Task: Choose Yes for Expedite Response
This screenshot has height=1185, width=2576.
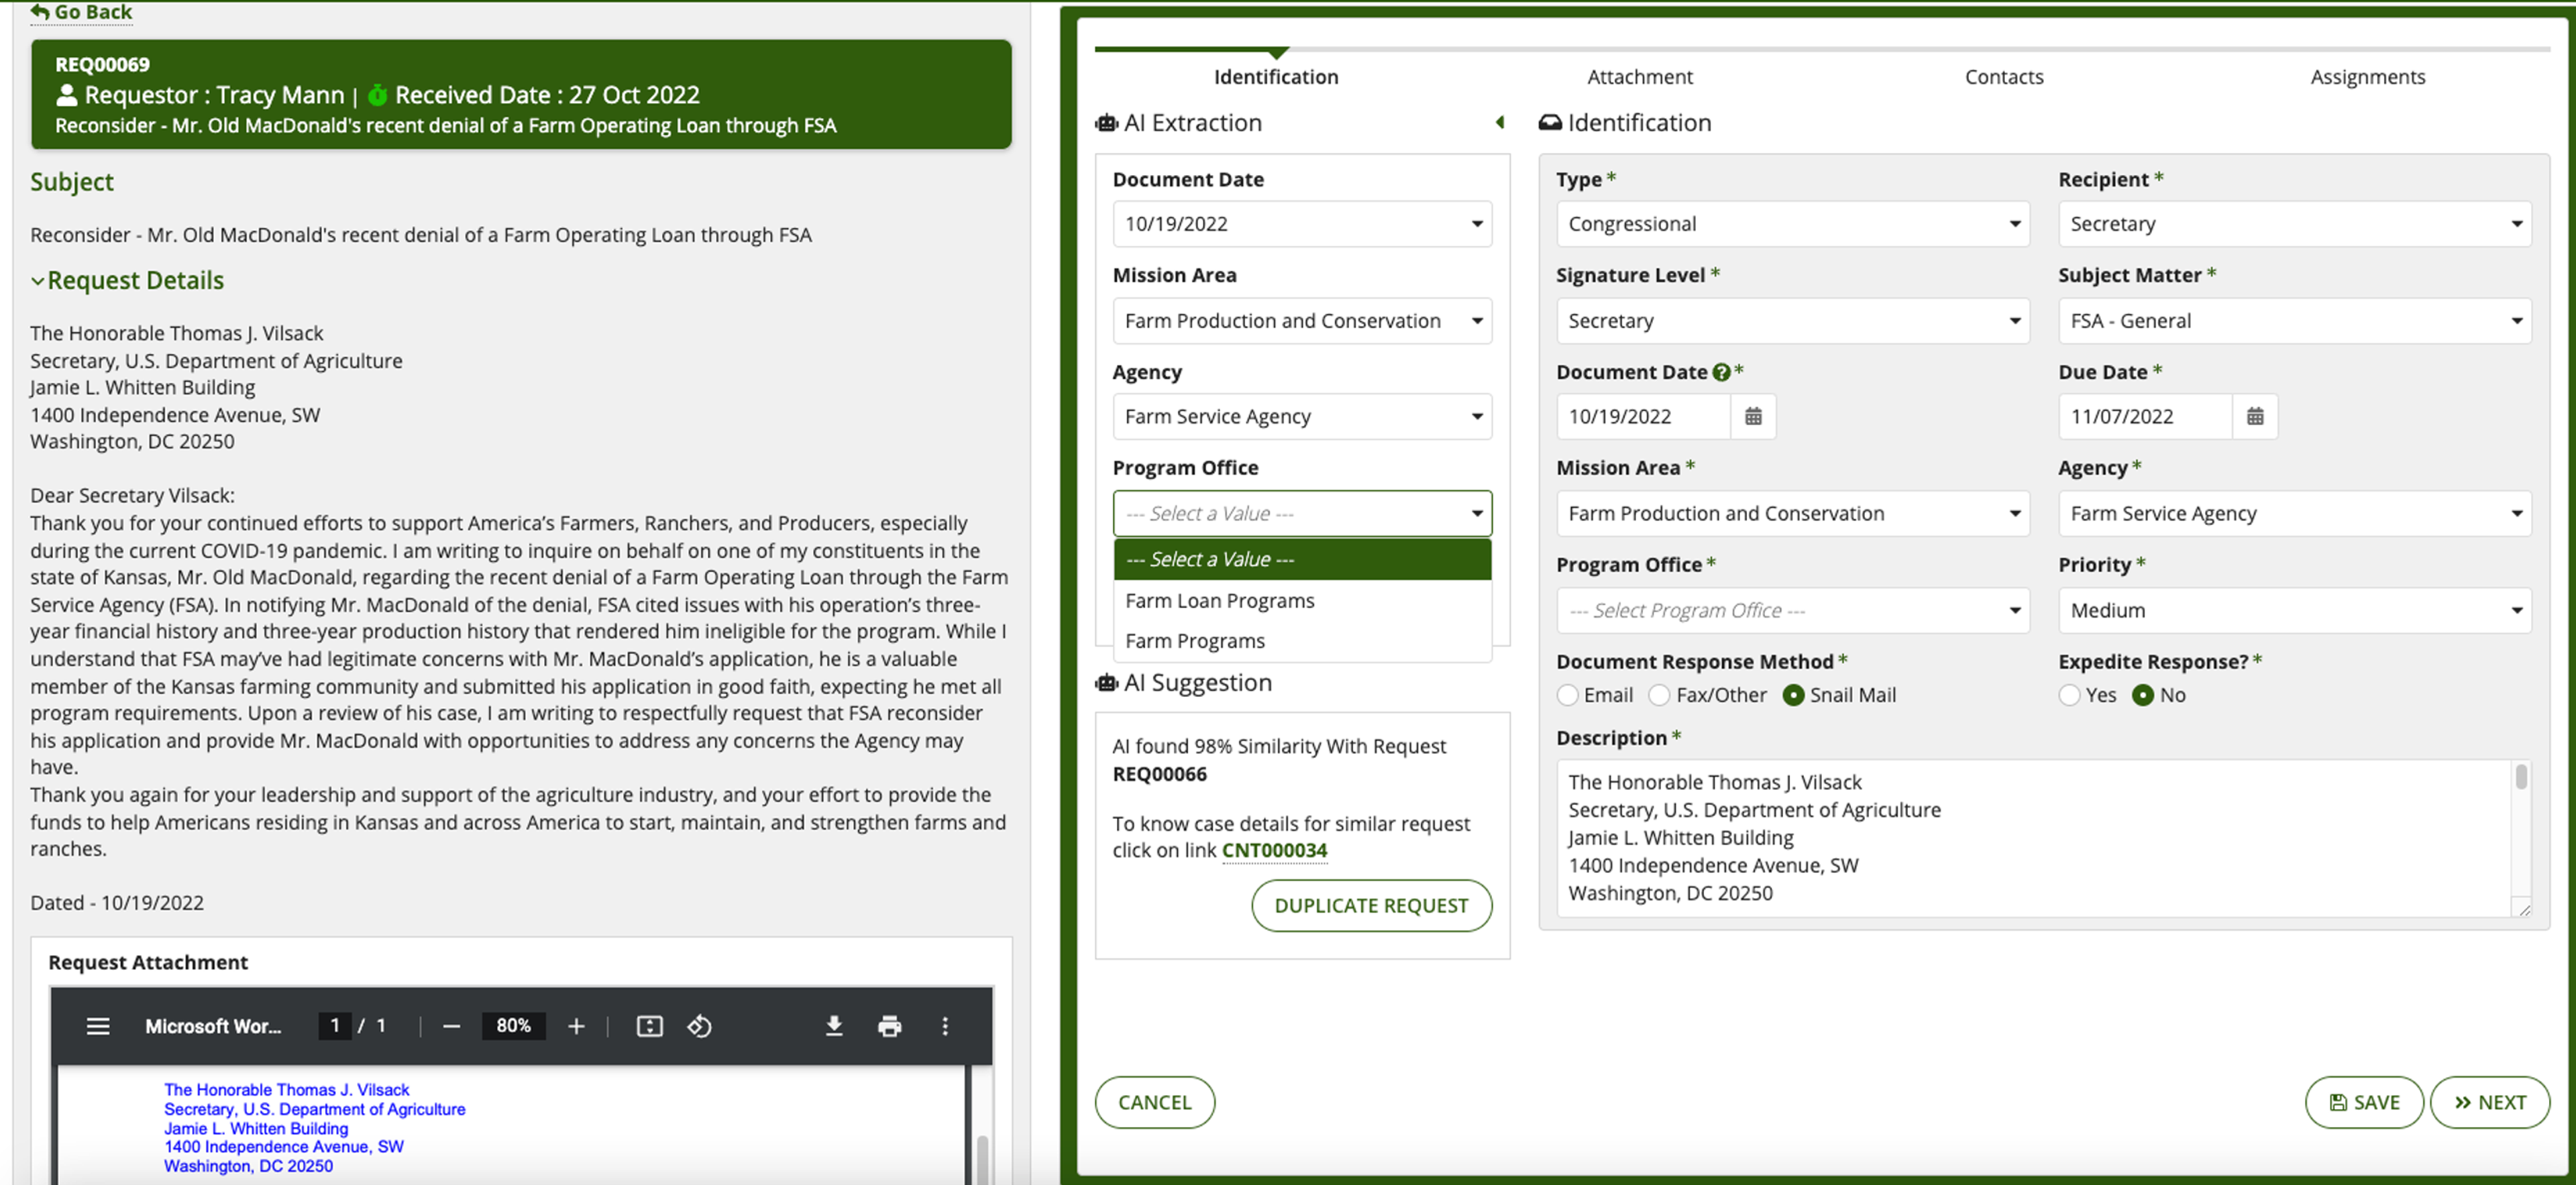Action: point(2070,695)
